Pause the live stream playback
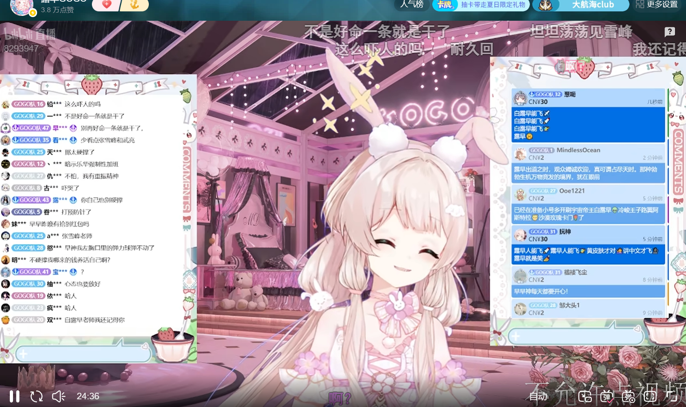This screenshot has width=686, height=407. point(15,396)
